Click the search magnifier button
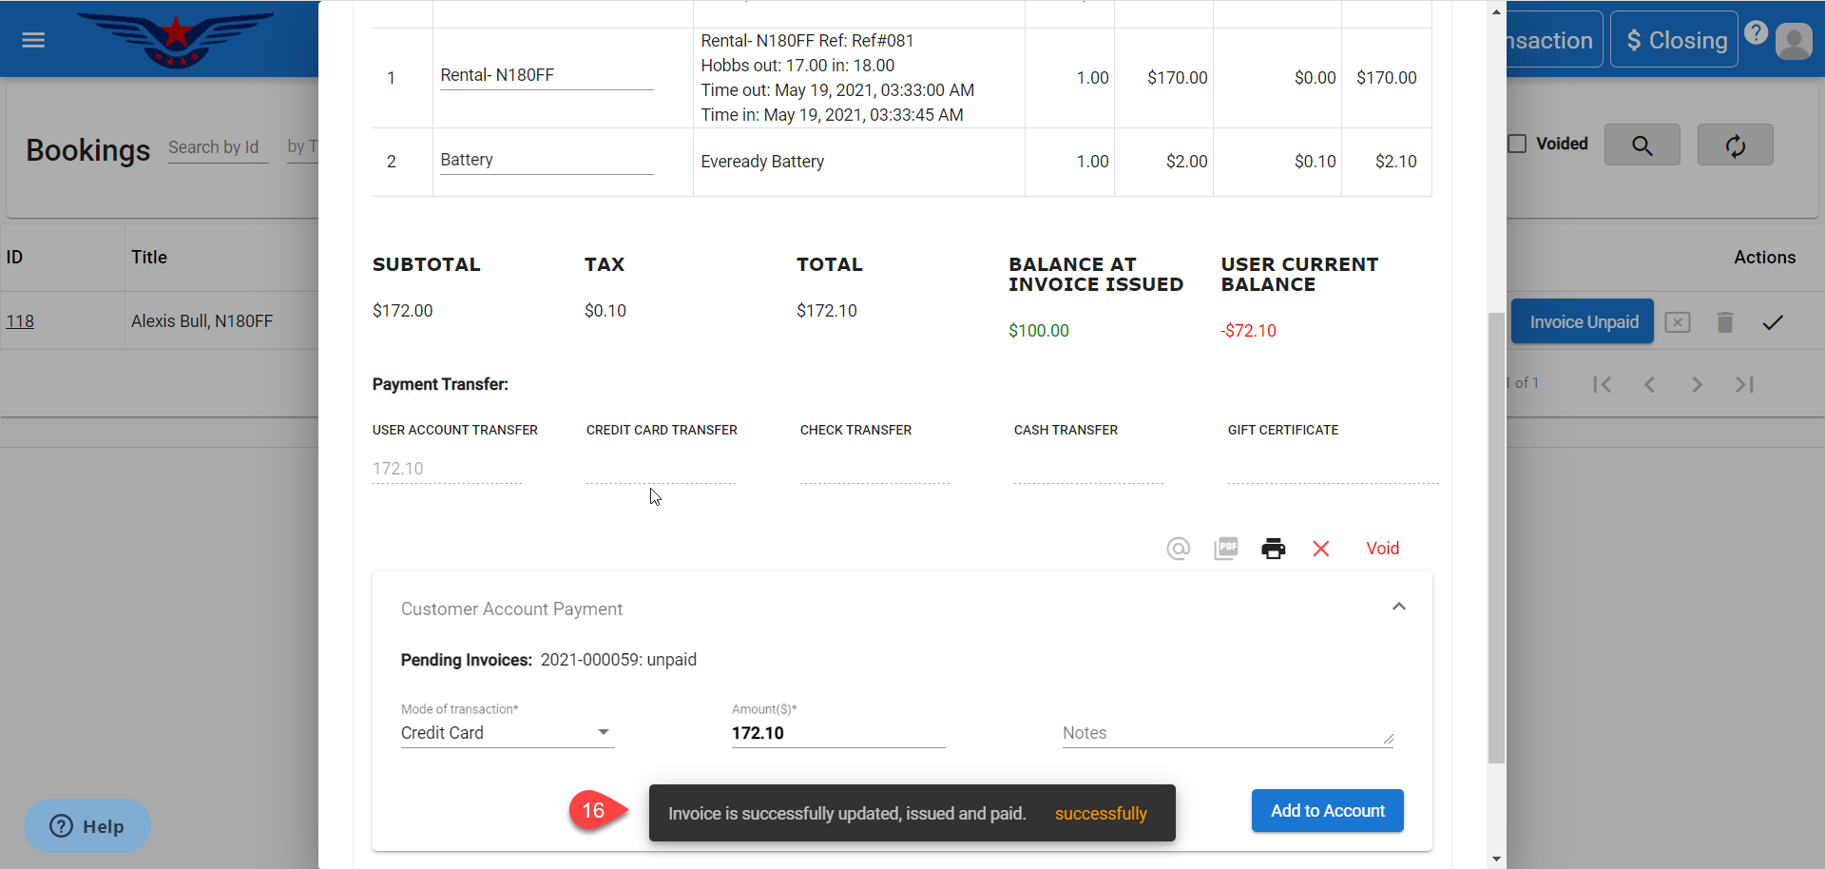The height and width of the screenshot is (869, 1825). coord(1642,145)
